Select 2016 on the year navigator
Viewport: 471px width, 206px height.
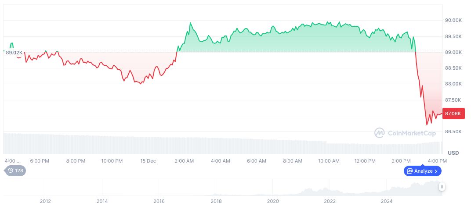click(x=159, y=201)
